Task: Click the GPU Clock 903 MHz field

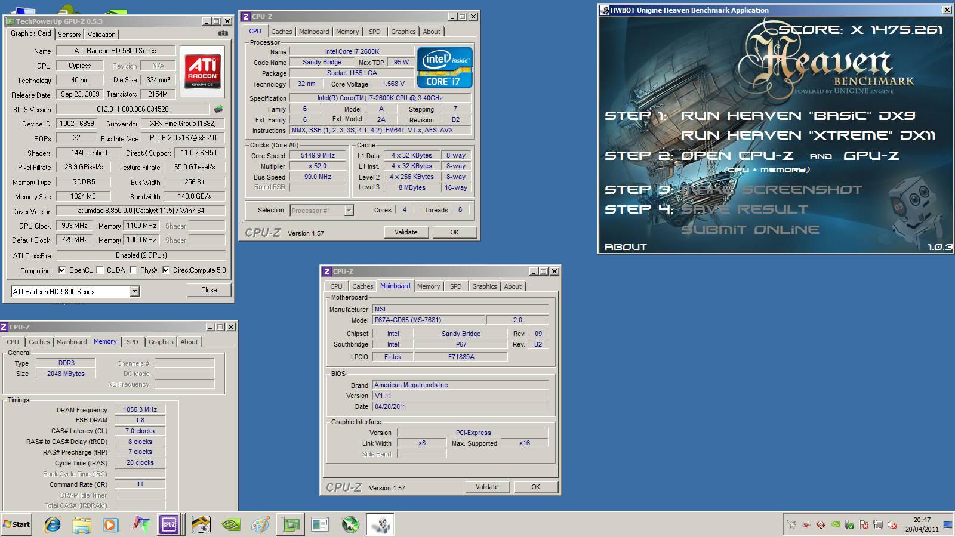Action: point(75,226)
